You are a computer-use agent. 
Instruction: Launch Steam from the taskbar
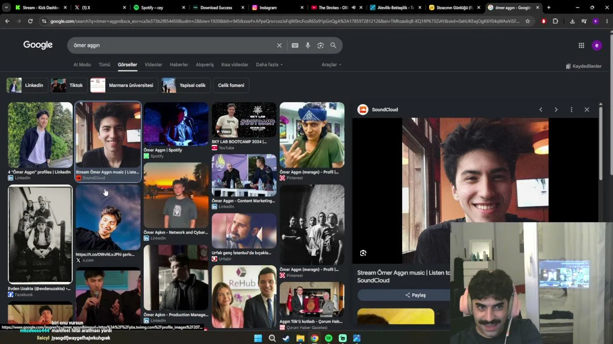tap(286, 338)
